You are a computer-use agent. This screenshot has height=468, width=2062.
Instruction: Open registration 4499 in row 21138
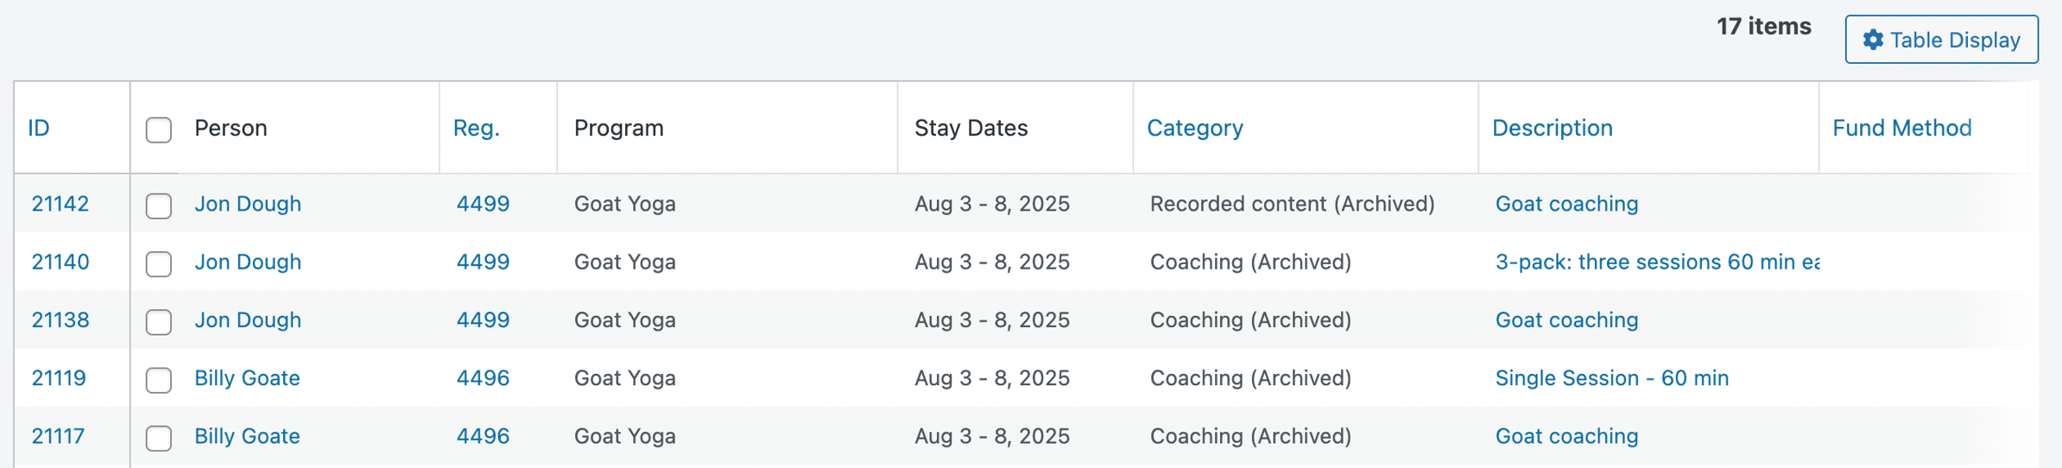483,319
